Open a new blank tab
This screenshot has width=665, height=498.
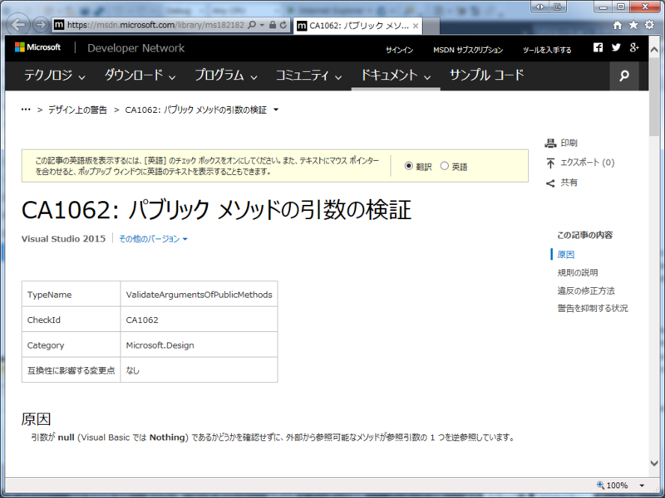tap(431, 27)
